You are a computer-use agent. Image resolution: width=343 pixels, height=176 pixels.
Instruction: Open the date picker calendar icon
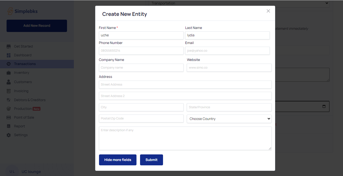click(324, 107)
